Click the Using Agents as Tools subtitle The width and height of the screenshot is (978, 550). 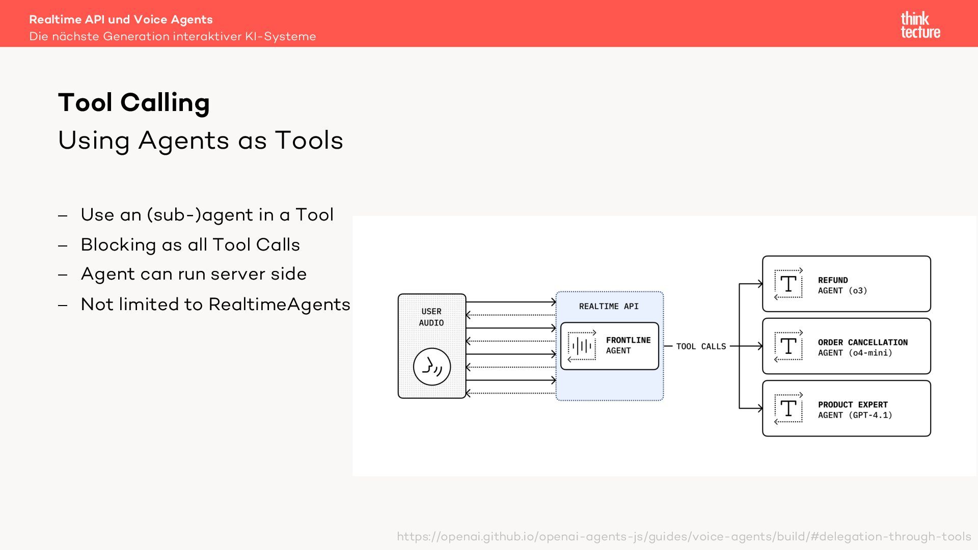[201, 140]
